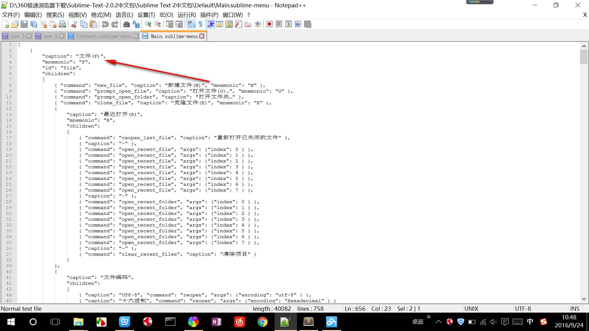Open the 运行(R) menu
589x331 pixels.
click(187, 15)
